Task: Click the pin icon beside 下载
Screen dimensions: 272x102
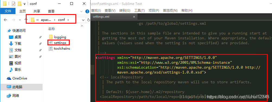Action: [40, 44]
